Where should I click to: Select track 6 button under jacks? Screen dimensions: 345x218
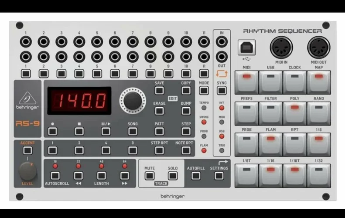pos(115,74)
